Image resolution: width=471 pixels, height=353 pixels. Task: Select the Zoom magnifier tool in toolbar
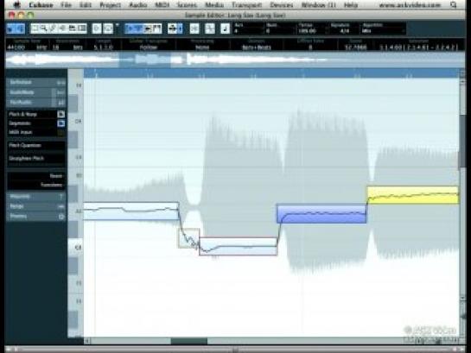[43, 28]
